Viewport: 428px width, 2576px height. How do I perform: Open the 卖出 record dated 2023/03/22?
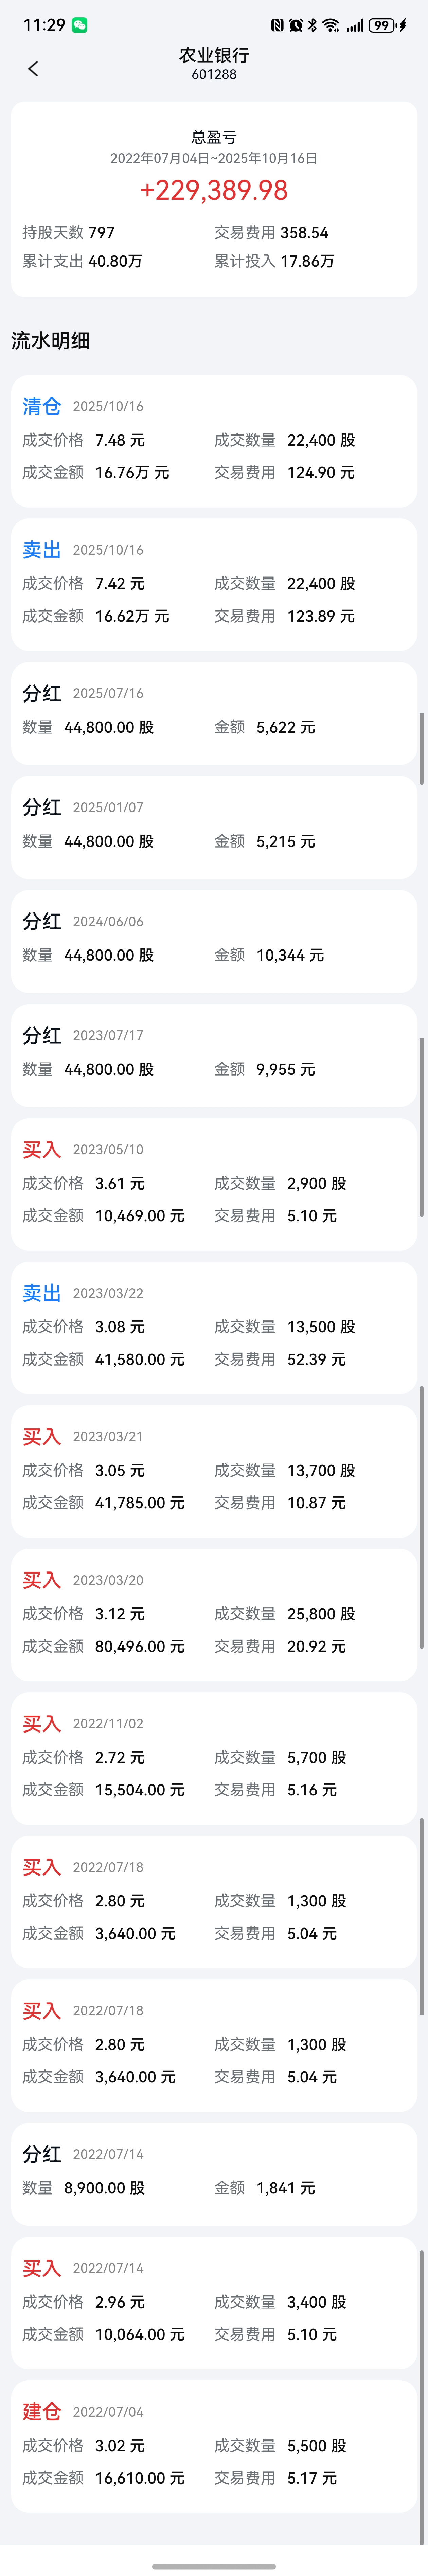click(214, 1327)
